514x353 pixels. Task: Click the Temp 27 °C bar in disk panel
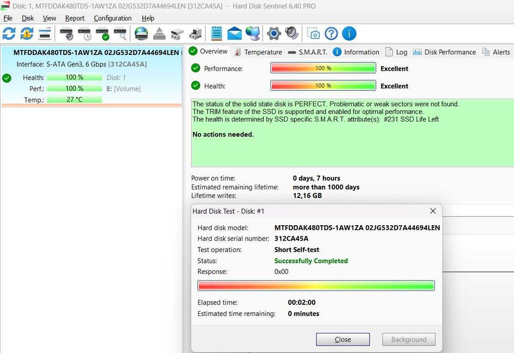coord(75,100)
